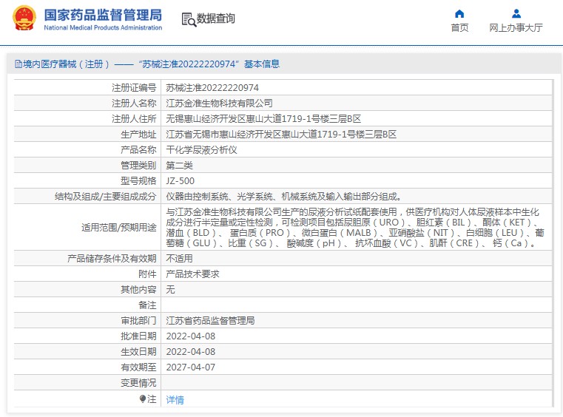Click the document icon before 境内医疗器械
563x417 pixels.
[18, 64]
